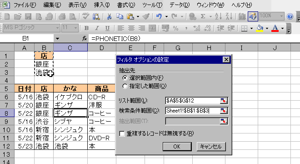Click the fx insert function button
300x164 pixels.
(x=85, y=39)
